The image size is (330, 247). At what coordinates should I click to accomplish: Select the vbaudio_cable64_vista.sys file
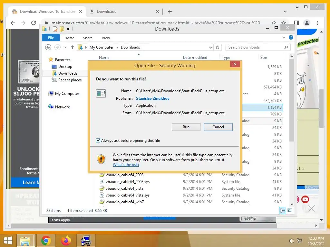tap(127, 195)
